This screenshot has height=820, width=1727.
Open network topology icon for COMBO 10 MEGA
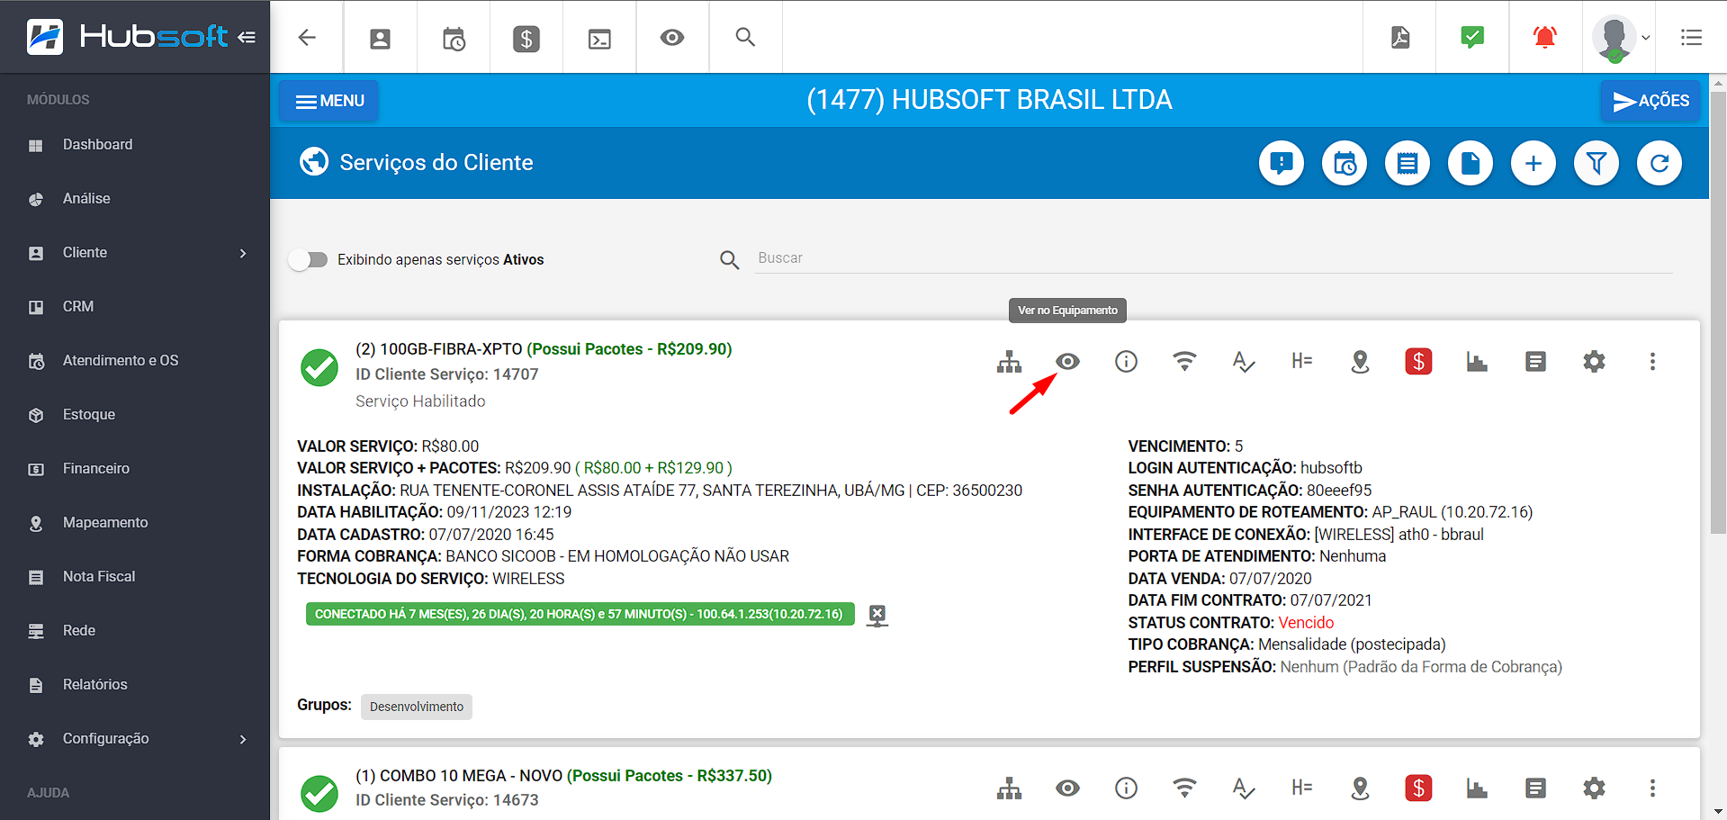point(1009,788)
